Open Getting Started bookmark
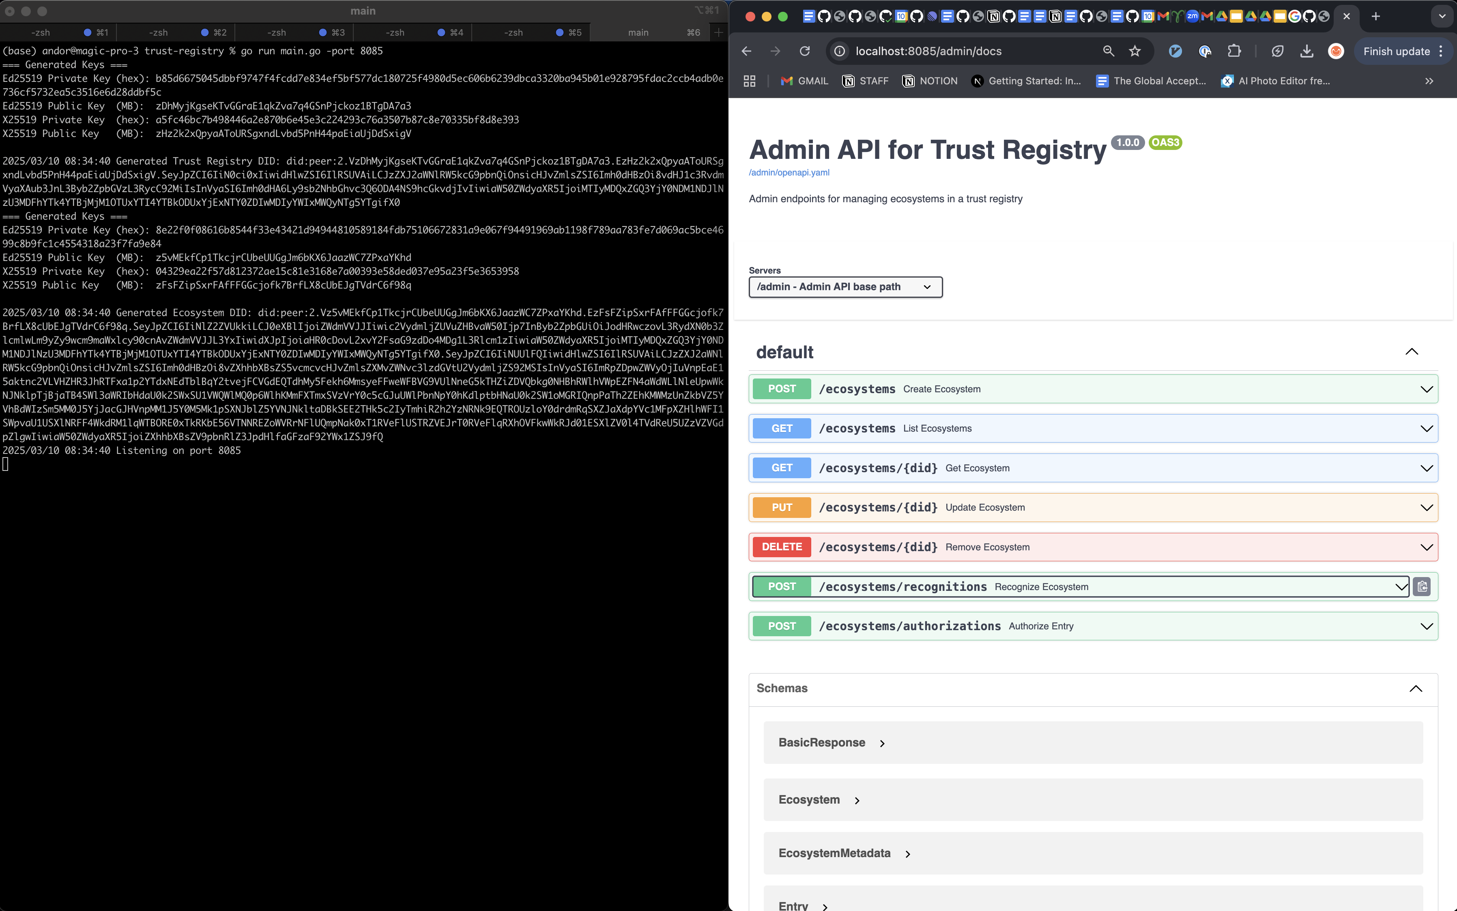Viewport: 1457px width, 911px height. point(1026,81)
